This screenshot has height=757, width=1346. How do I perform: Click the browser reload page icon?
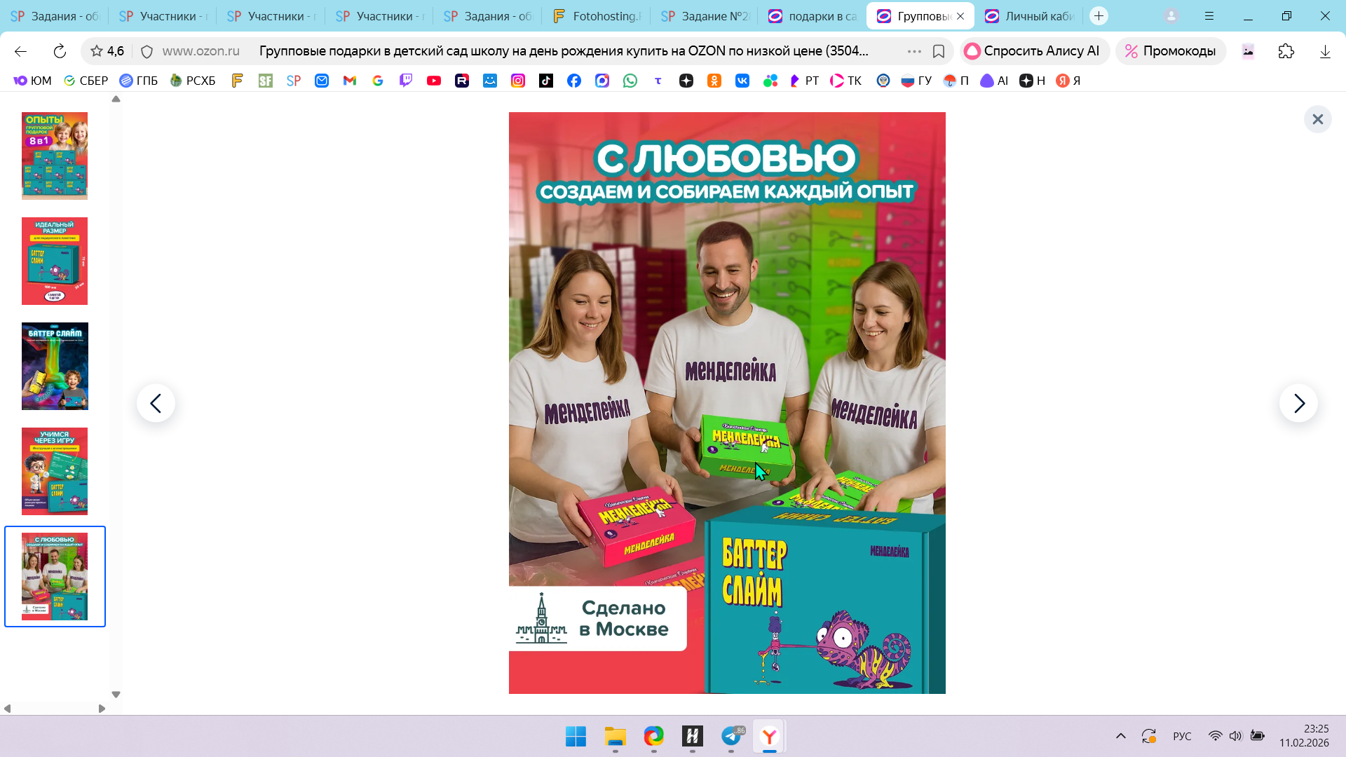(x=60, y=51)
